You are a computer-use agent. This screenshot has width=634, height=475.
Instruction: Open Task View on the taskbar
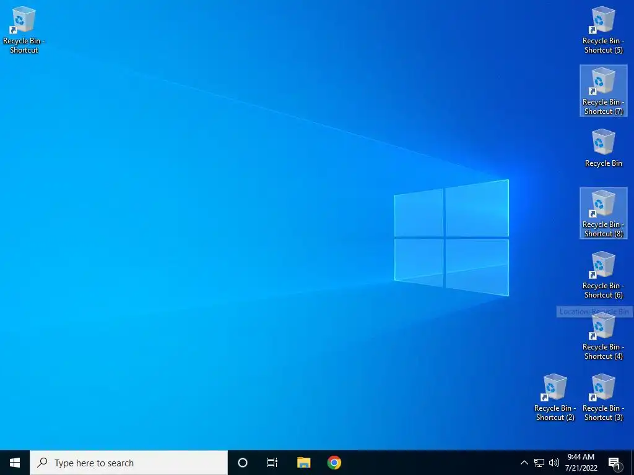click(272, 463)
